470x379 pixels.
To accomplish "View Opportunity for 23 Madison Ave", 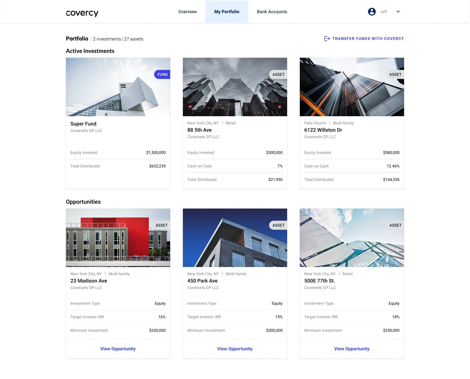I will (118, 349).
